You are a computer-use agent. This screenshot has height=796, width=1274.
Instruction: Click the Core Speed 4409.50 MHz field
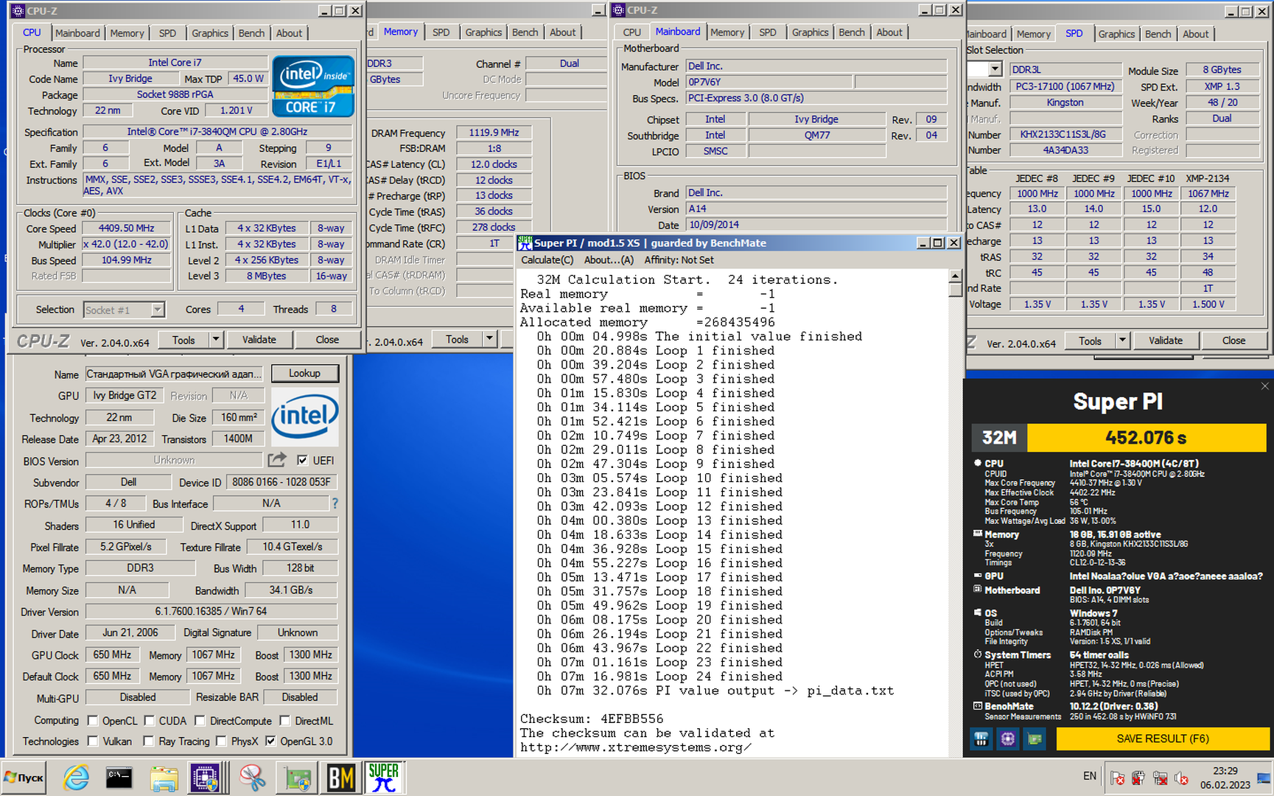point(126,228)
